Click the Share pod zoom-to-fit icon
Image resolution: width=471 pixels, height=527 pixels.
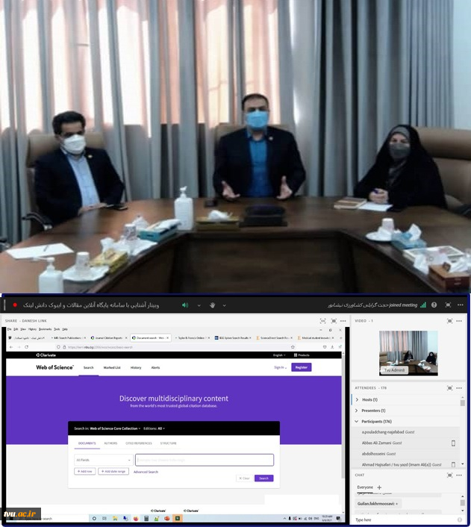(322, 321)
